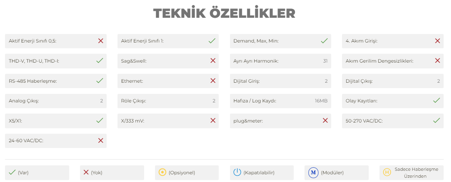The height and width of the screenshot is (182, 451).
Task: Click the red X for 4. Akım Girişi
Action: 437,41
